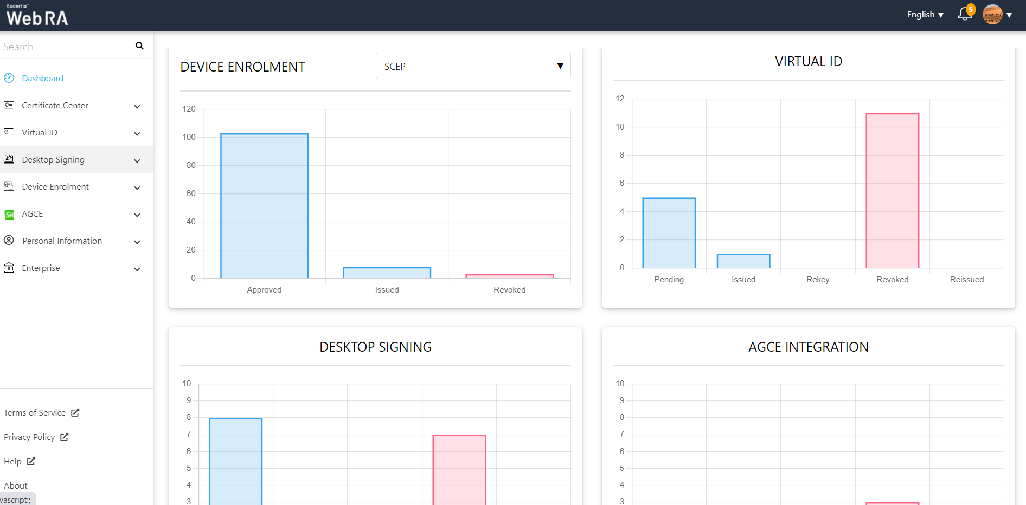1026x505 pixels.
Task: Click the Revoked bar in Device Enrolment chart
Action: tap(509, 276)
